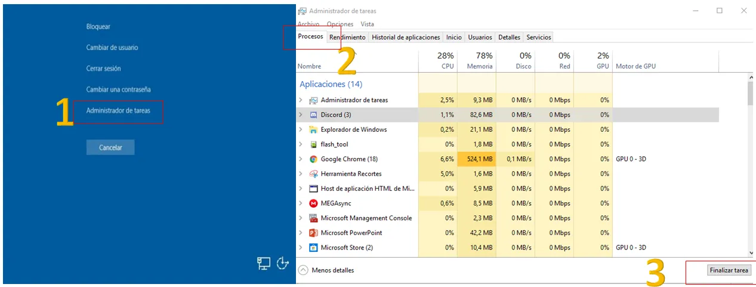Sort by the Nombre column header
The width and height of the screenshot is (756, 287).
[357, 61]
